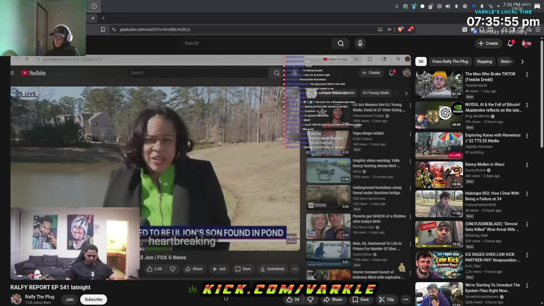
Task: Open options for ICE RAGES video
Action: [527, 255]
